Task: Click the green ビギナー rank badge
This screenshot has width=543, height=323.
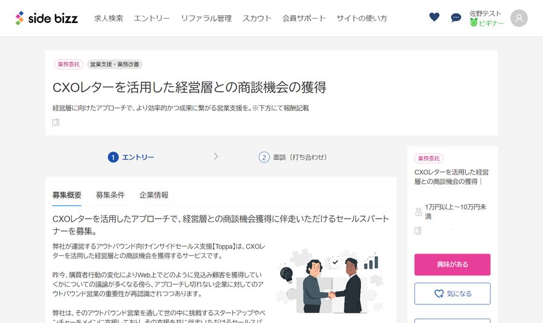Action: click(486, 23)
